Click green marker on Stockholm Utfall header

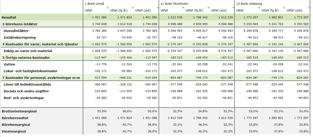point(183,8)
